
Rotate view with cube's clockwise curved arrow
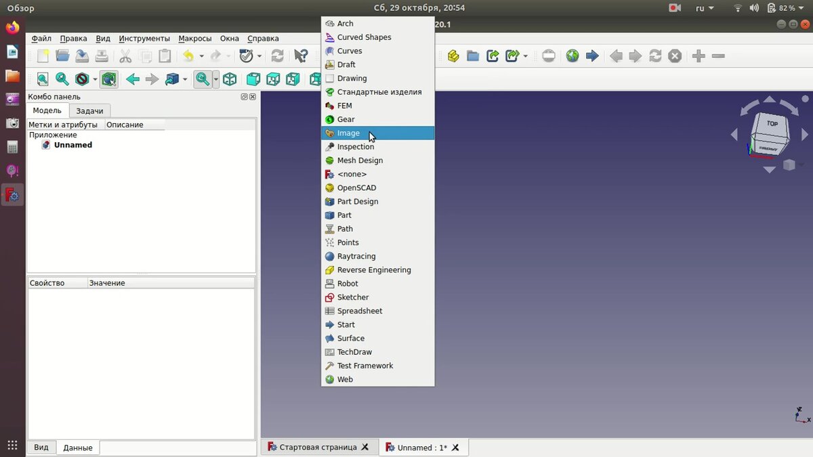(x=790, y=108)
